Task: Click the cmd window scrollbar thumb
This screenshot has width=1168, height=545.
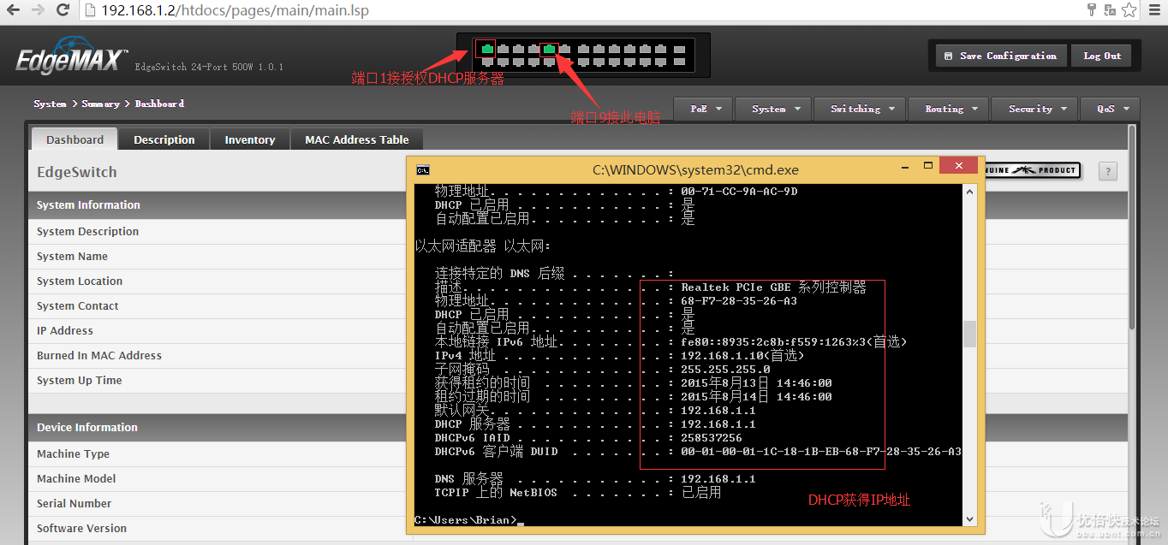Action: pos(969,334)
